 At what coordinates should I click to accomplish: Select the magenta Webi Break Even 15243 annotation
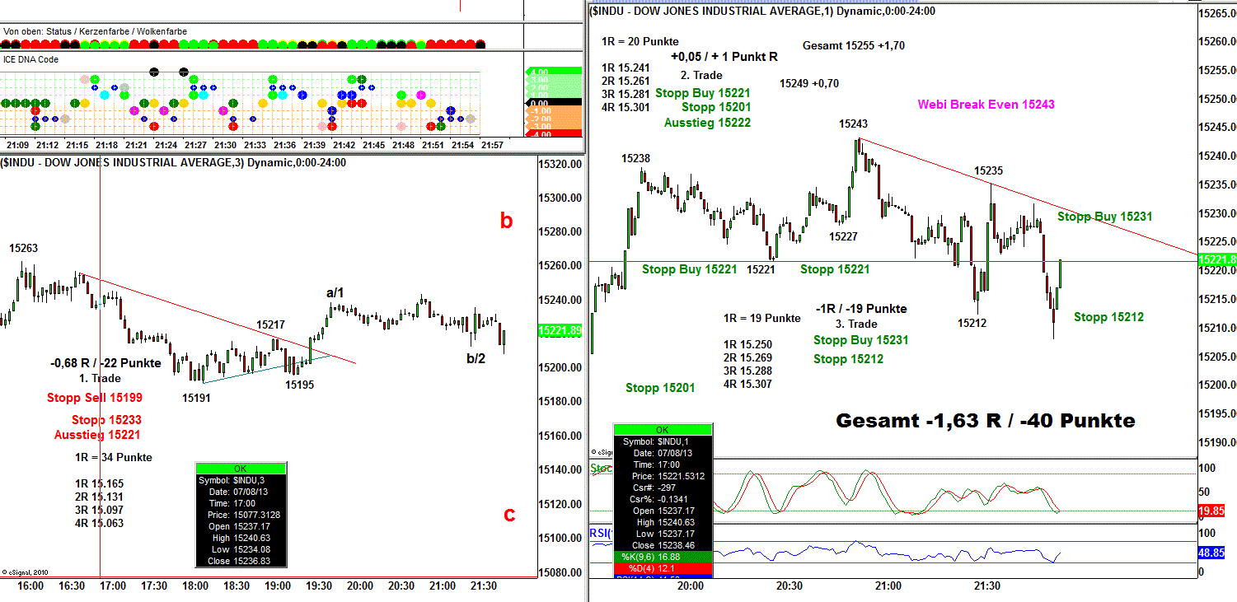986,105
